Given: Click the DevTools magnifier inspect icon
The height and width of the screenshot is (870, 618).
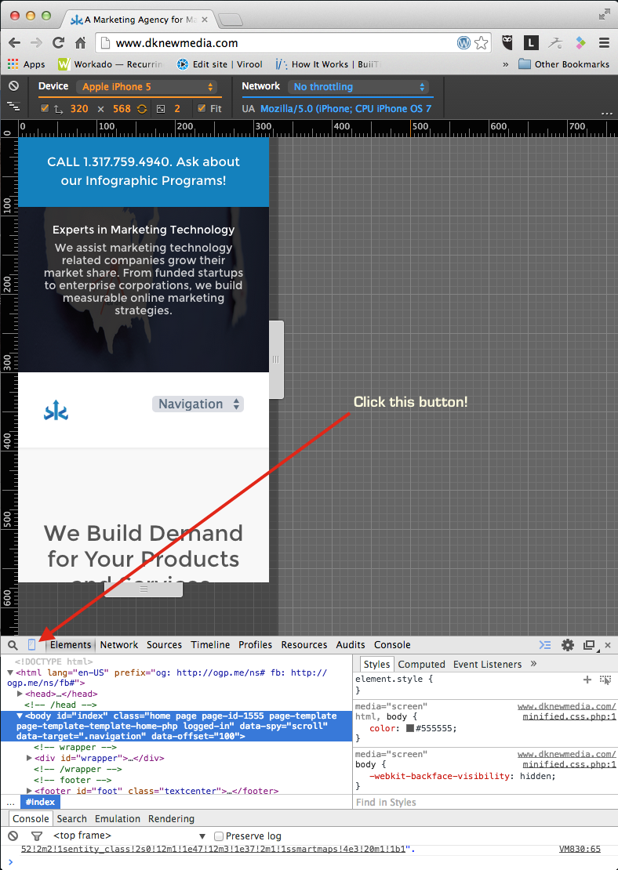Looking at the screenshot, I should [x=13, y=645].
